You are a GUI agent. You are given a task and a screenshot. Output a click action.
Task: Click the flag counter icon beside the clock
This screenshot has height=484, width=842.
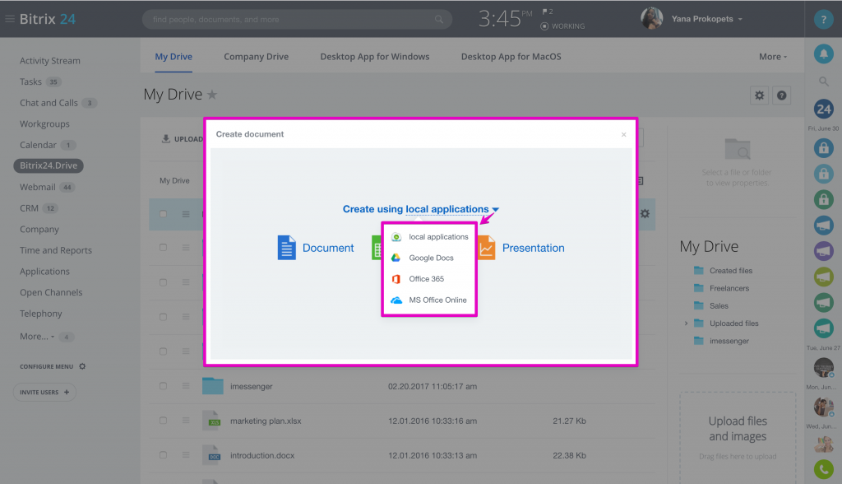[x=547, y=12]
